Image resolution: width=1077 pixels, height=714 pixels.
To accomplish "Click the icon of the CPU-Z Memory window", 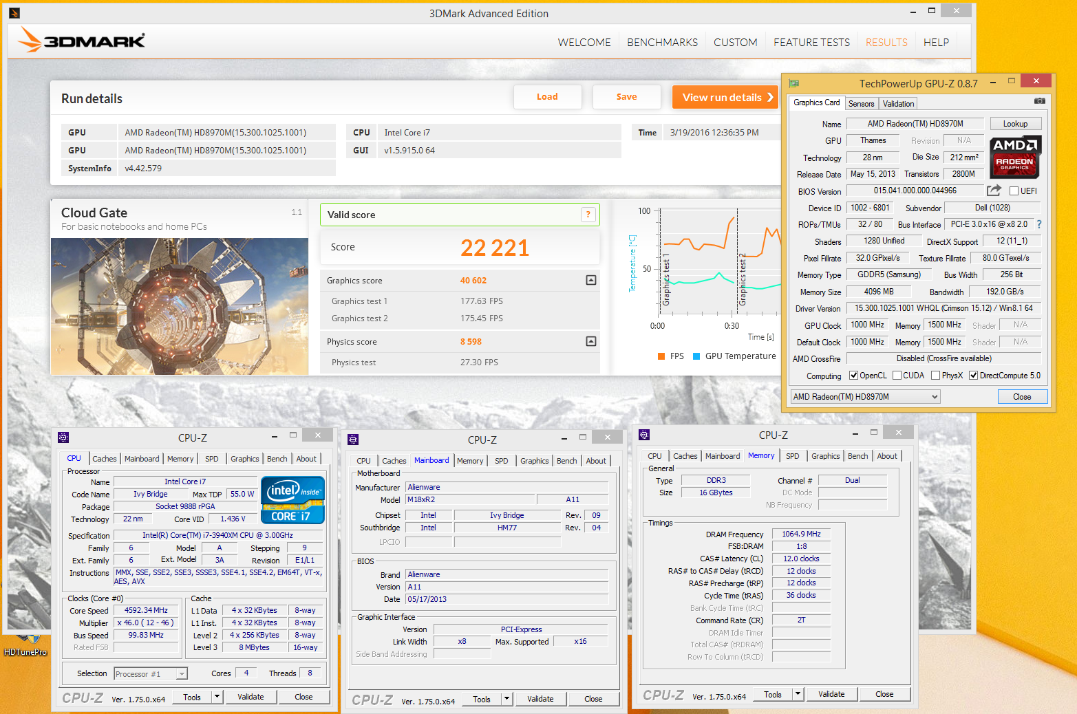I will pyautogui.click(x=644, y=435).
